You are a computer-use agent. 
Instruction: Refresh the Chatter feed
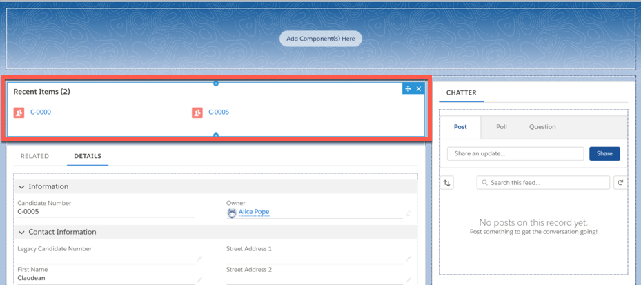point(620,183)
